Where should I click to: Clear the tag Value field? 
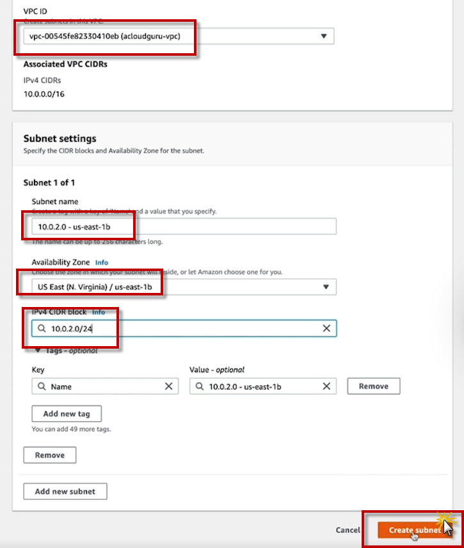click(x=326, y=386)
